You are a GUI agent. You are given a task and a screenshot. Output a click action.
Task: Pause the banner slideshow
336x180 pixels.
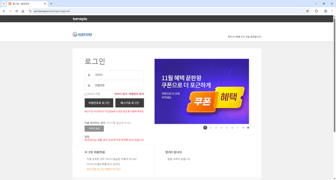(248, 128)
